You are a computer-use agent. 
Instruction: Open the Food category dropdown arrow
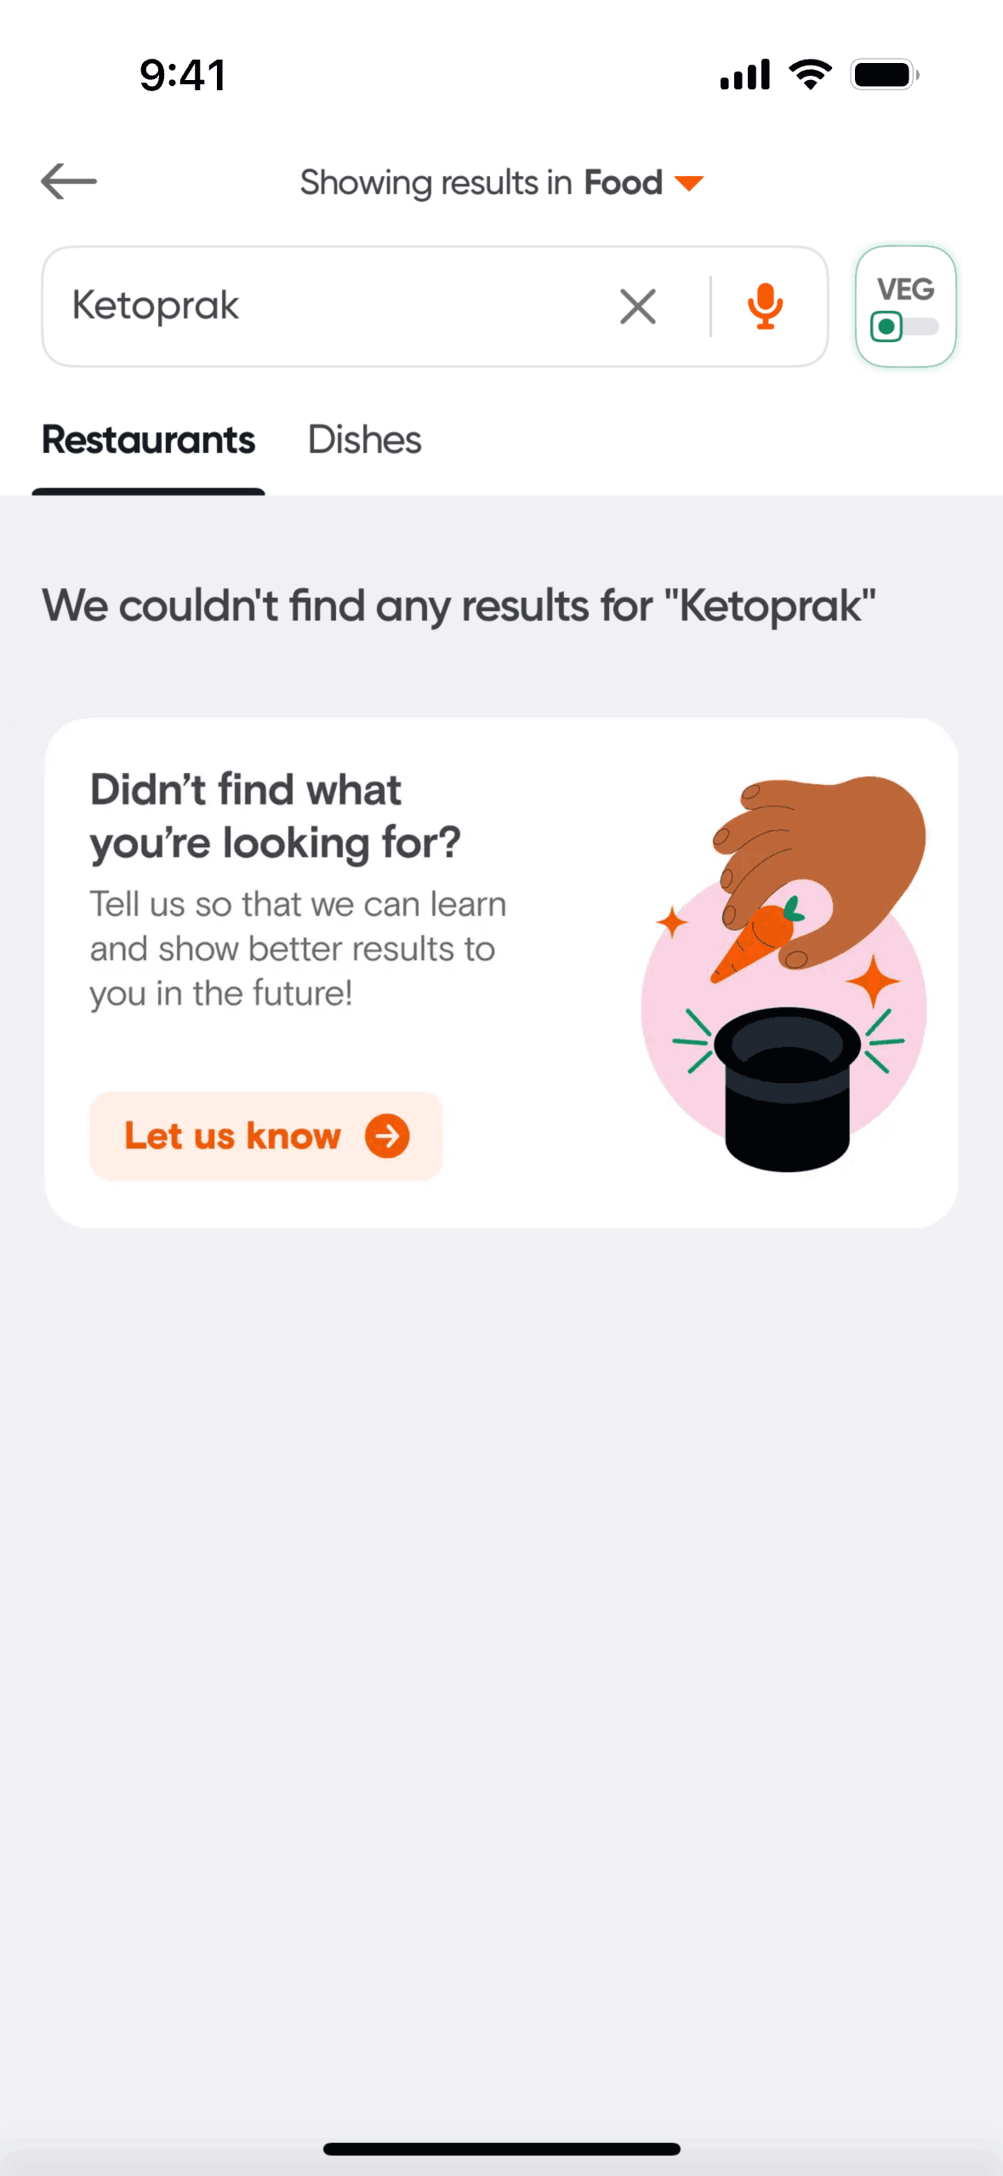click(x=688, y=183)
